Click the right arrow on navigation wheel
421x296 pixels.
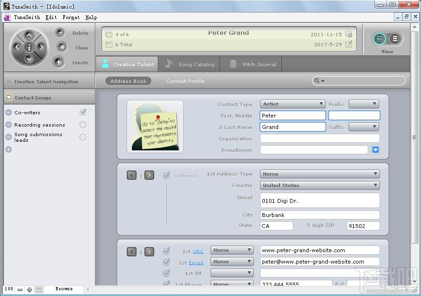[x=41, y=47]
